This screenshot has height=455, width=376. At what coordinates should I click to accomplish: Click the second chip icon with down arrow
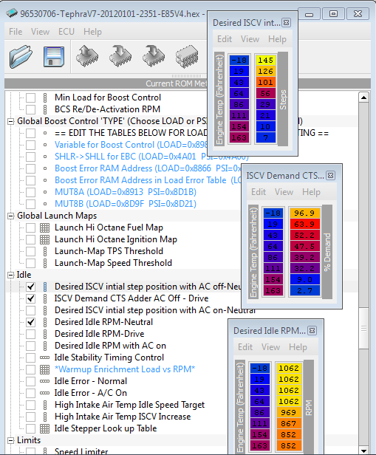click(154, 56)
